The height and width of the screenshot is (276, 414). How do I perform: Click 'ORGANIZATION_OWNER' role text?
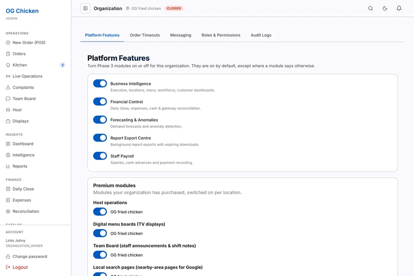tap(24, 246)
